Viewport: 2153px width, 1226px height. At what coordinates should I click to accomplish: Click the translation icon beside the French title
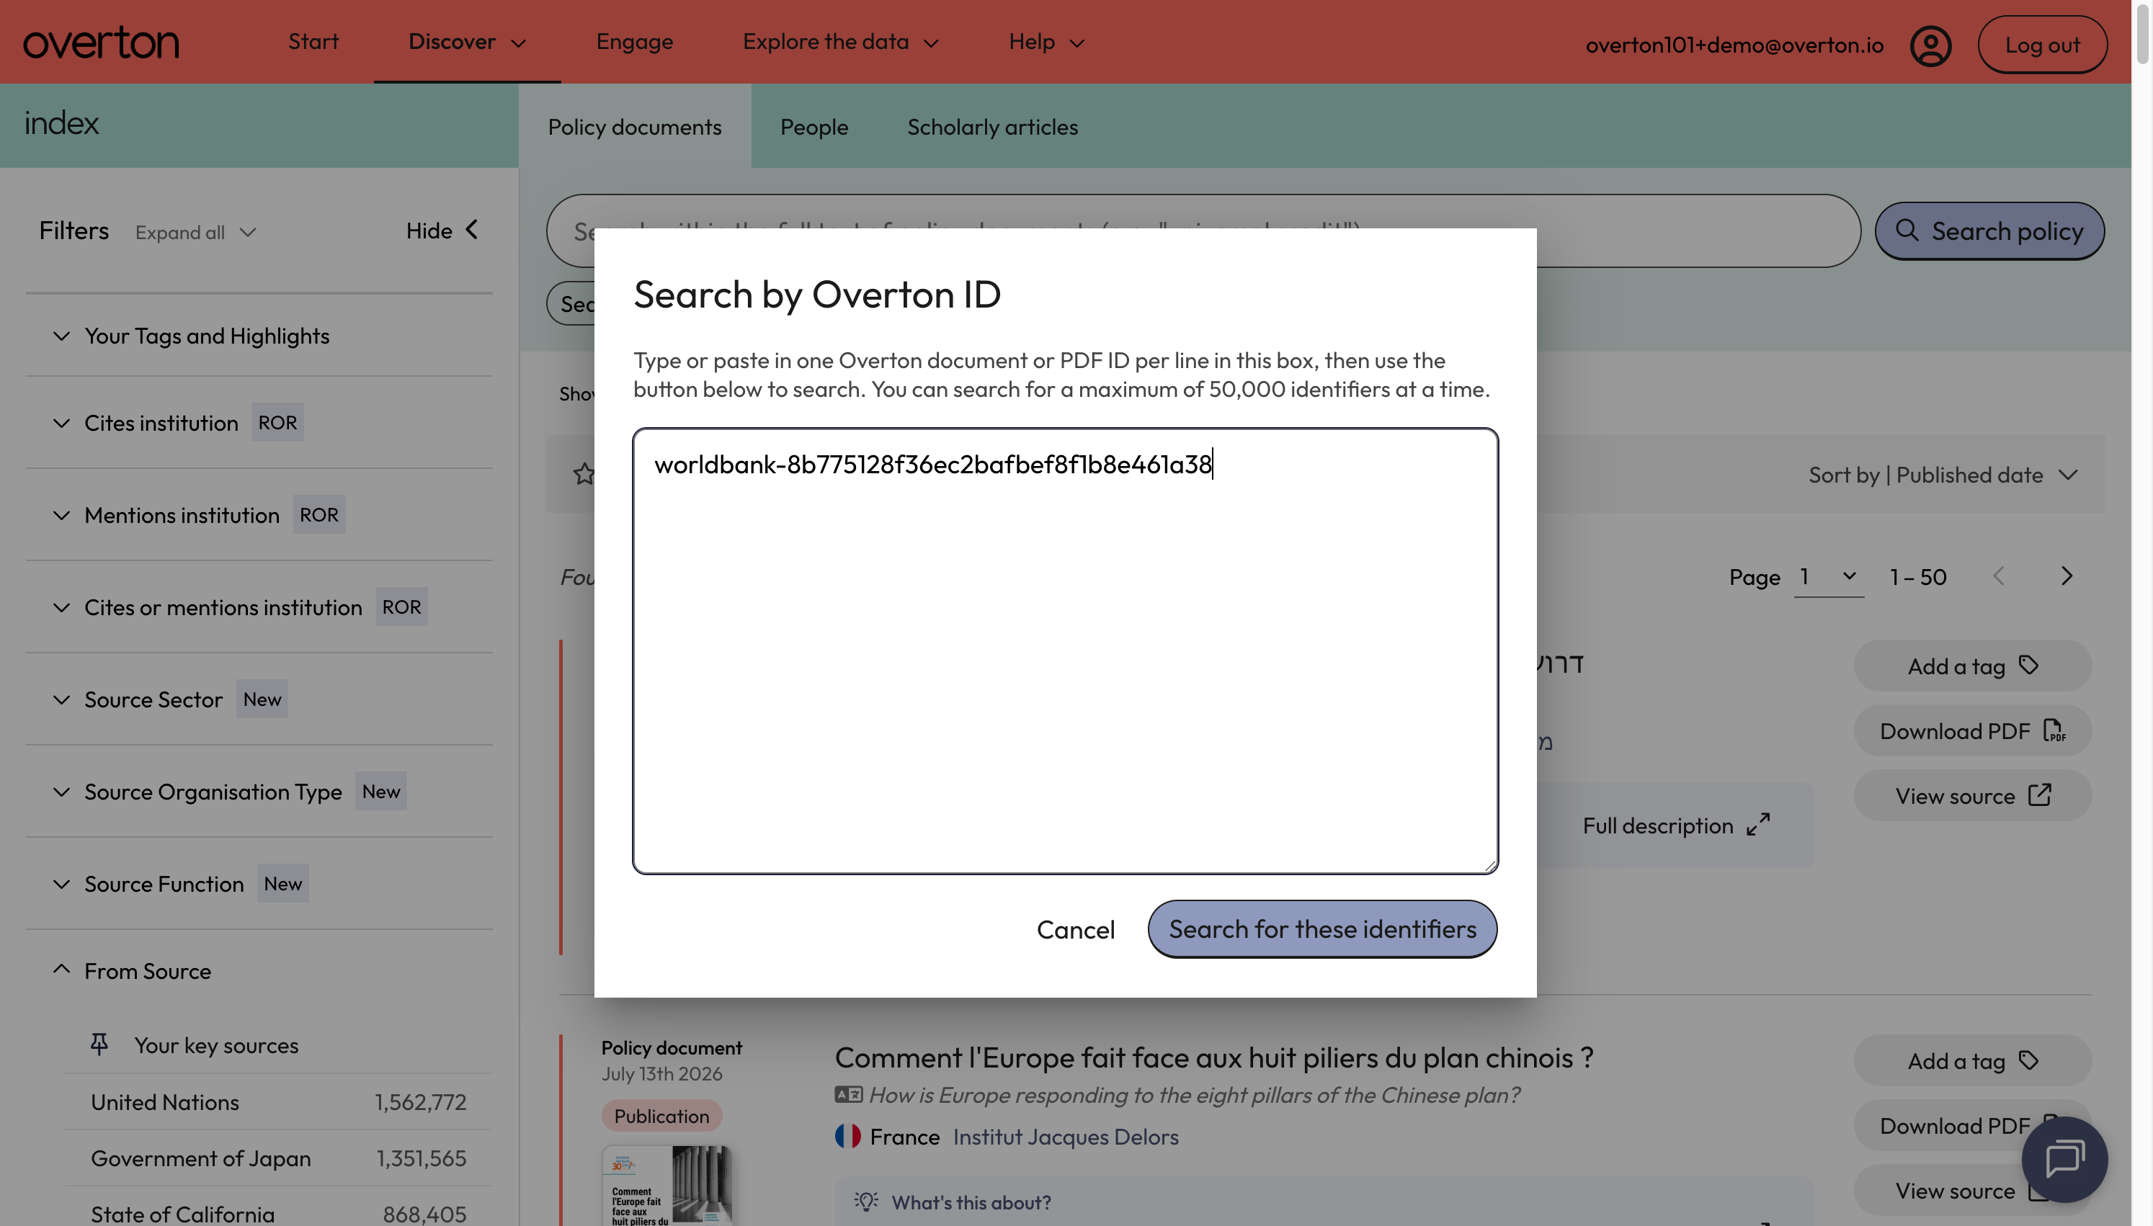849,1093
